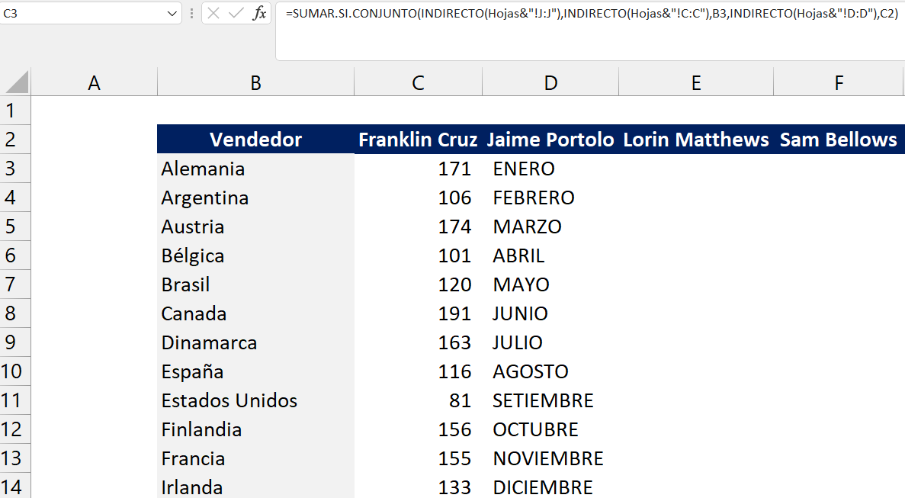Select the row 2 header

pos(11,140)
